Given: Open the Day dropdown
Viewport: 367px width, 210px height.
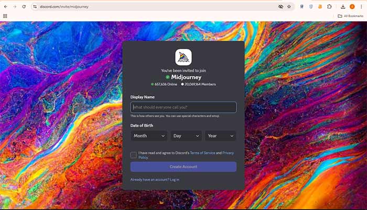Looking at the screenshot, I should click(186, 136).
